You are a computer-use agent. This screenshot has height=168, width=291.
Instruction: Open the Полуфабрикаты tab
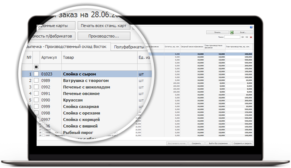click(129, 47)
